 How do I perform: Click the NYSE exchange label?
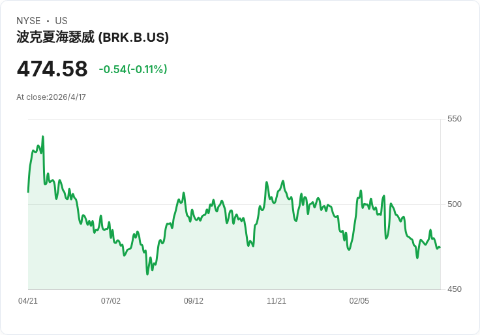(28, 21)
